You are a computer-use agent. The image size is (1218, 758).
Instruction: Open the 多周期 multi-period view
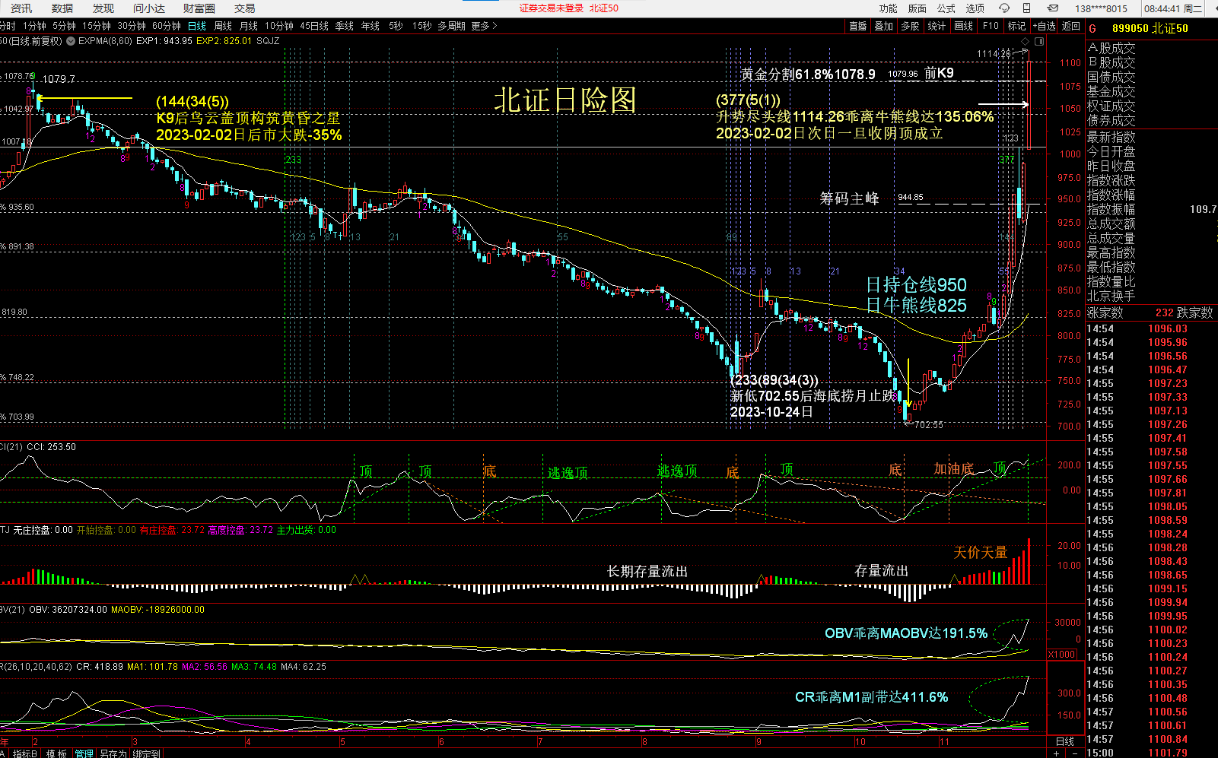pos(451,26)
